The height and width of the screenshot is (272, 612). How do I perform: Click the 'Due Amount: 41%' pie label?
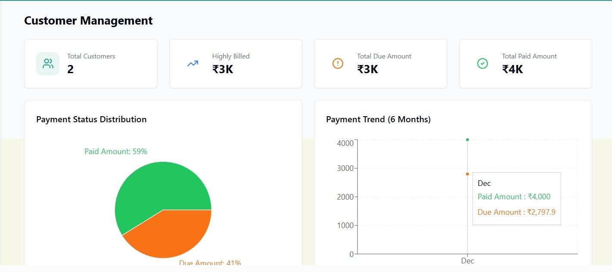point(210,263)
